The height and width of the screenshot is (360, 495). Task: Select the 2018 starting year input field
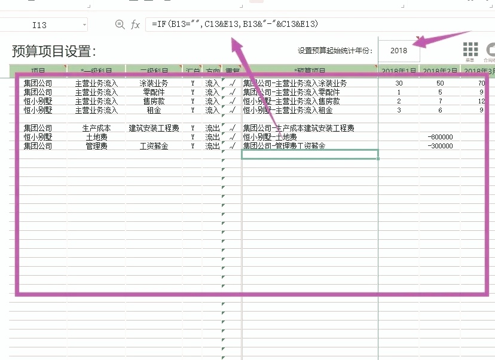[399, 51]
